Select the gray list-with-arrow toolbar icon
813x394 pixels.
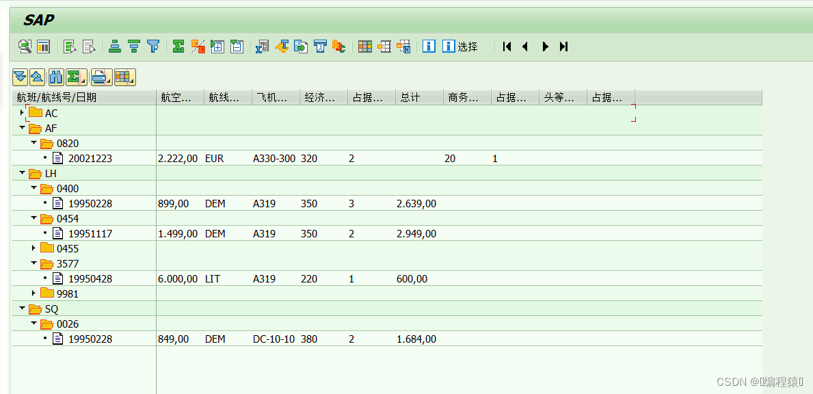[89, 47]
